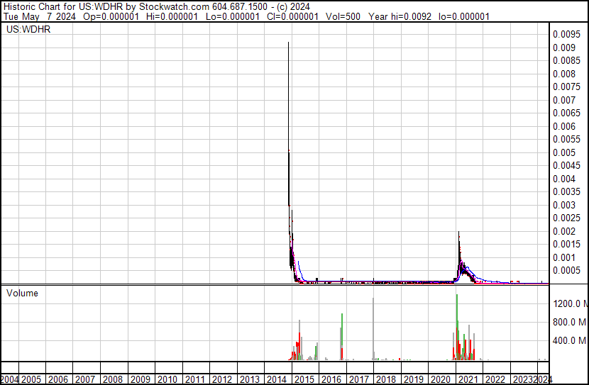Select the 0.004 price axis label
The width and height of the screenshot is (589, 385).
tap(564, 179)
